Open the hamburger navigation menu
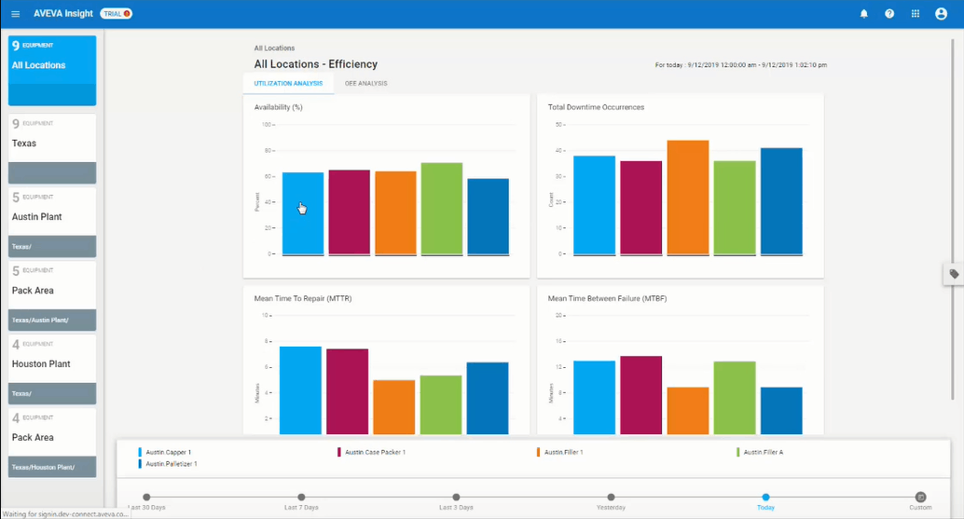964x519 pixels. tap(15, 14)
